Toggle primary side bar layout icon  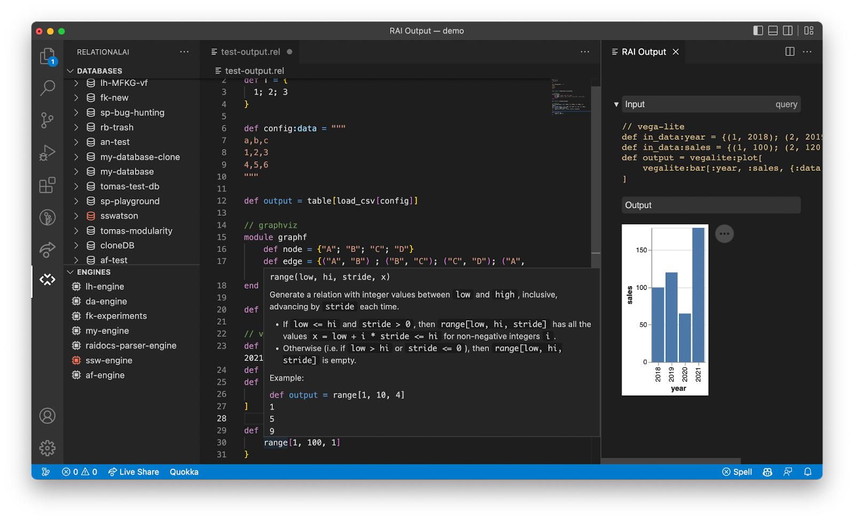(758, 30)
